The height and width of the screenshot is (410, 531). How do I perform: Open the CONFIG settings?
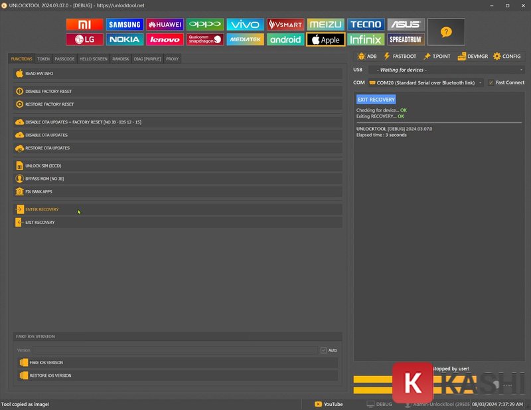(x=507, y=56)
